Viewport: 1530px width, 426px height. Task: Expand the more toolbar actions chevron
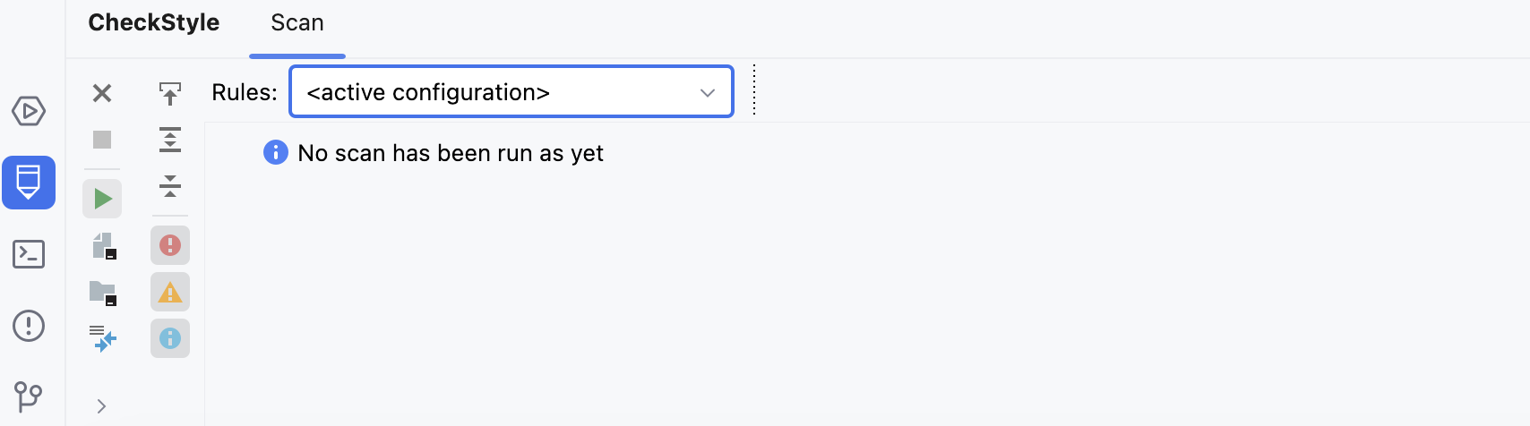point(101,406)
